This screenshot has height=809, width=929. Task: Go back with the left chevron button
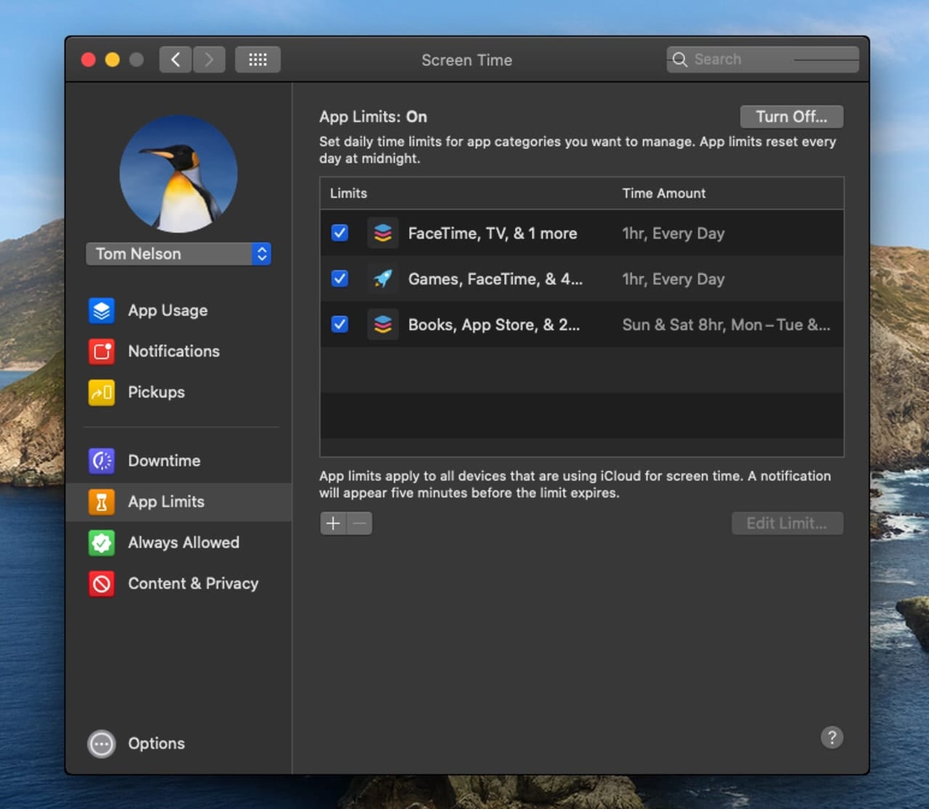[176, 60]
